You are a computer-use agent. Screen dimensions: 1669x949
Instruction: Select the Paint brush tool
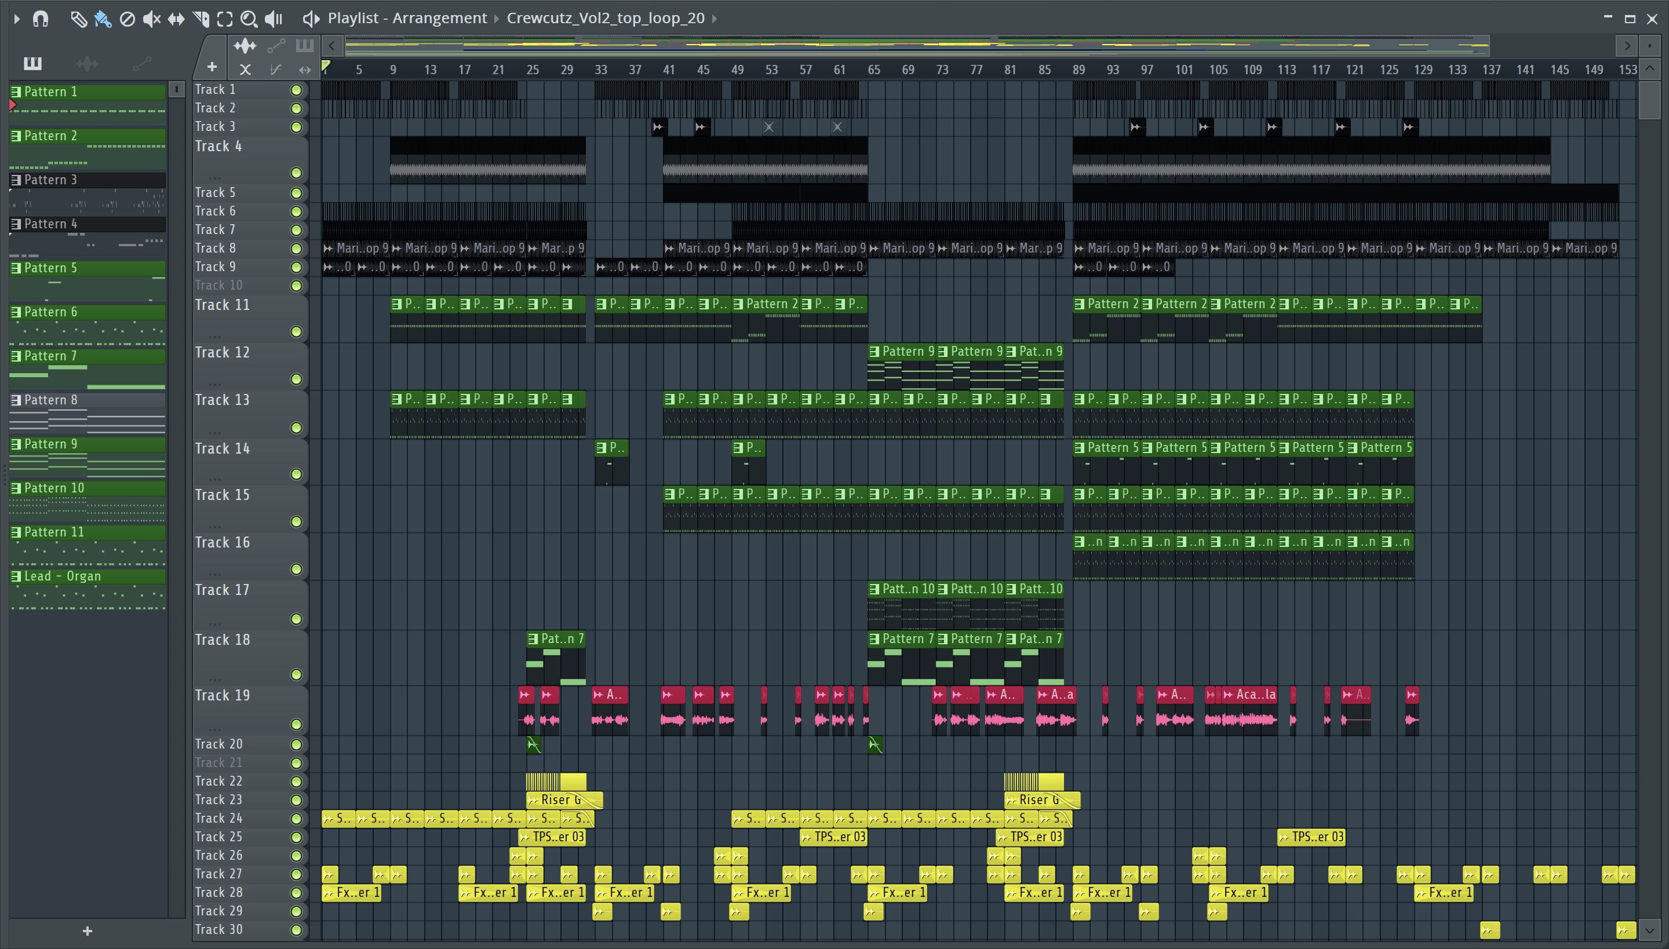click(103, 19)
